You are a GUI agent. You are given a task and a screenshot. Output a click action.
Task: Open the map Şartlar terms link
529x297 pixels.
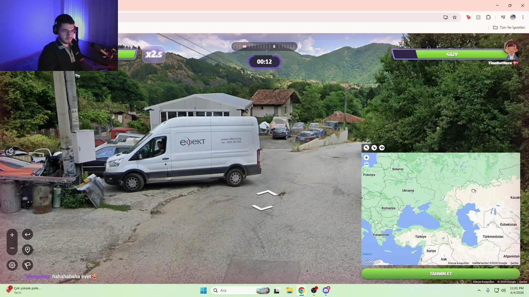(514, 263)
